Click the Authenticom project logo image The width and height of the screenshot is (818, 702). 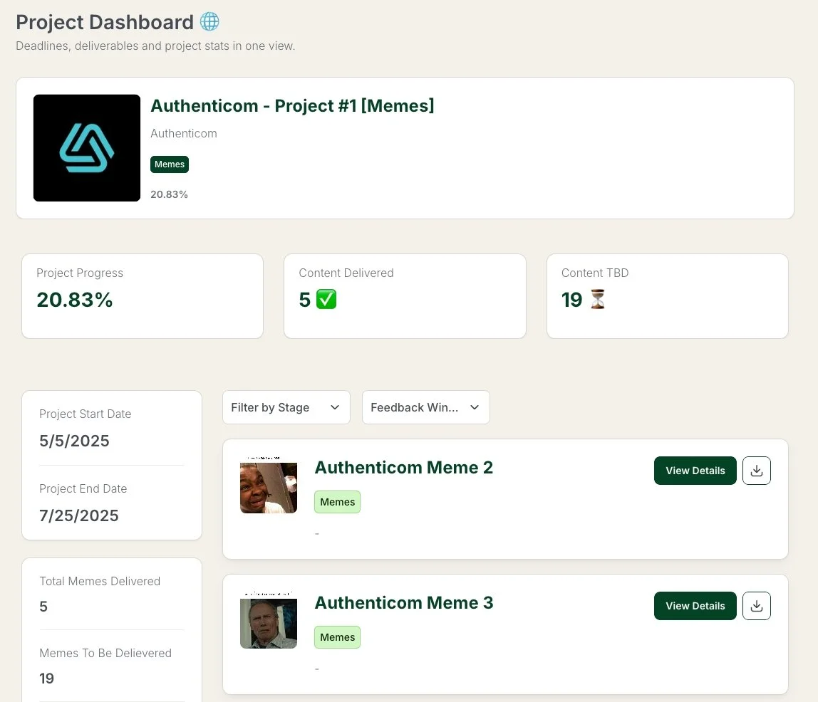pyautogui.click(x=87, y=148)
